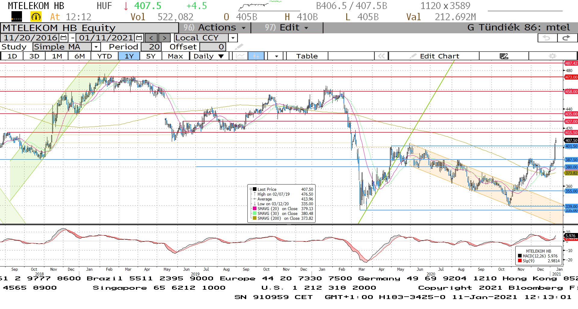Edit the end date 01/11/2021 field
The image size is (578, 309).
click(106, 38)
